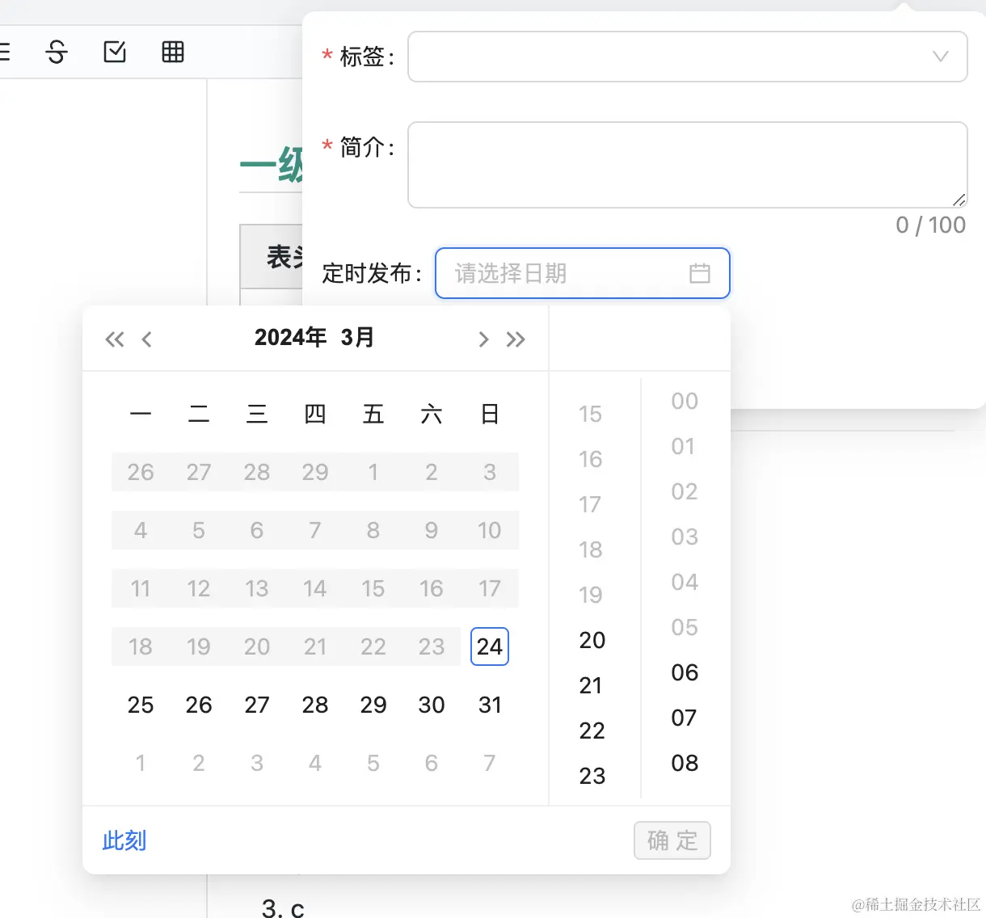Go to next year with double-right arrow
This screenshot has width=986, height=918.
click(x=516, y=339)
